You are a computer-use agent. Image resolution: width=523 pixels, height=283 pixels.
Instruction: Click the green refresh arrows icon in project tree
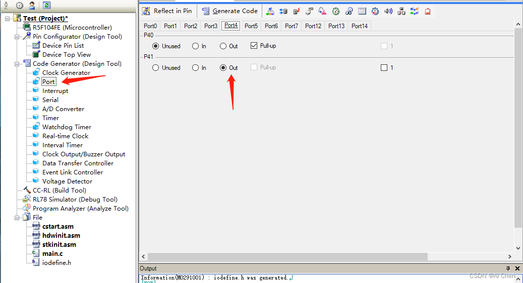click(x=47, y=5)
